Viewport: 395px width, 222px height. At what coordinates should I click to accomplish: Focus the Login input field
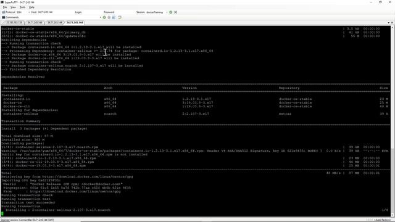coord(92,12)
